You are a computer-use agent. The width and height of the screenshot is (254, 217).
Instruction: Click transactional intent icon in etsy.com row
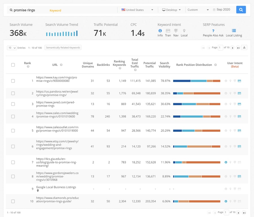tap(239, 146)
